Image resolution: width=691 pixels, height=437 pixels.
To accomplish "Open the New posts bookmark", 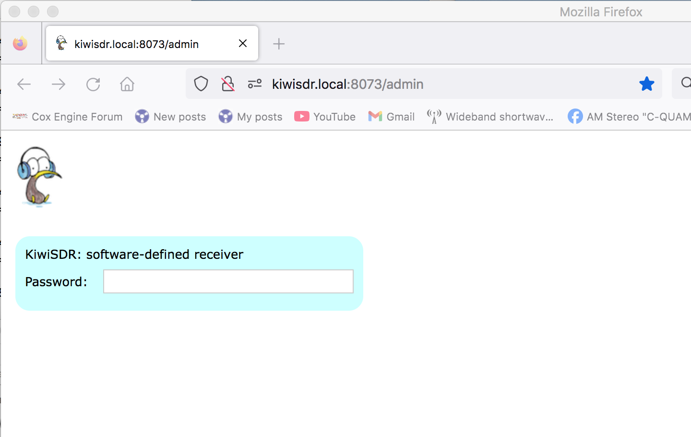I will [170, 117].
